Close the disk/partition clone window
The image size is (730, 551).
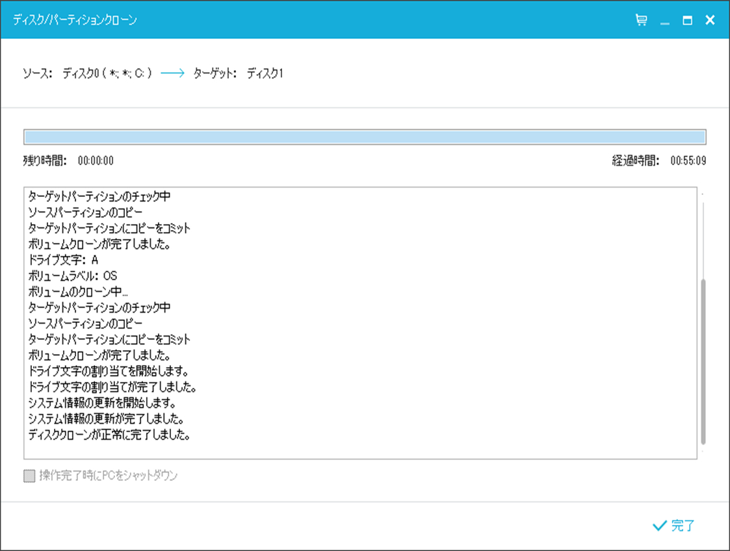click(x=710, y=20)
